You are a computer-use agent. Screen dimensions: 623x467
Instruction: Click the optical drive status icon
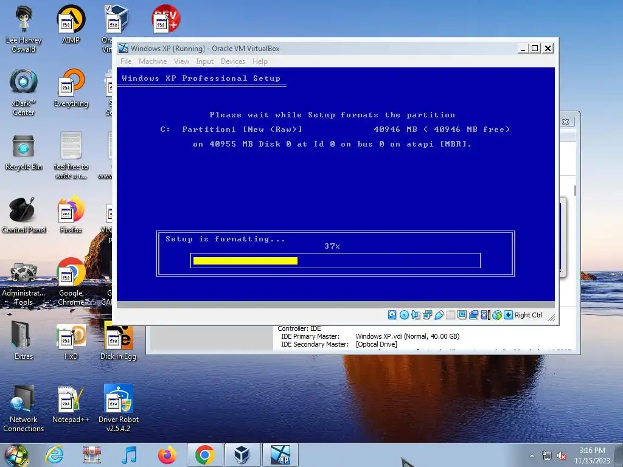[x=404, y=315]
